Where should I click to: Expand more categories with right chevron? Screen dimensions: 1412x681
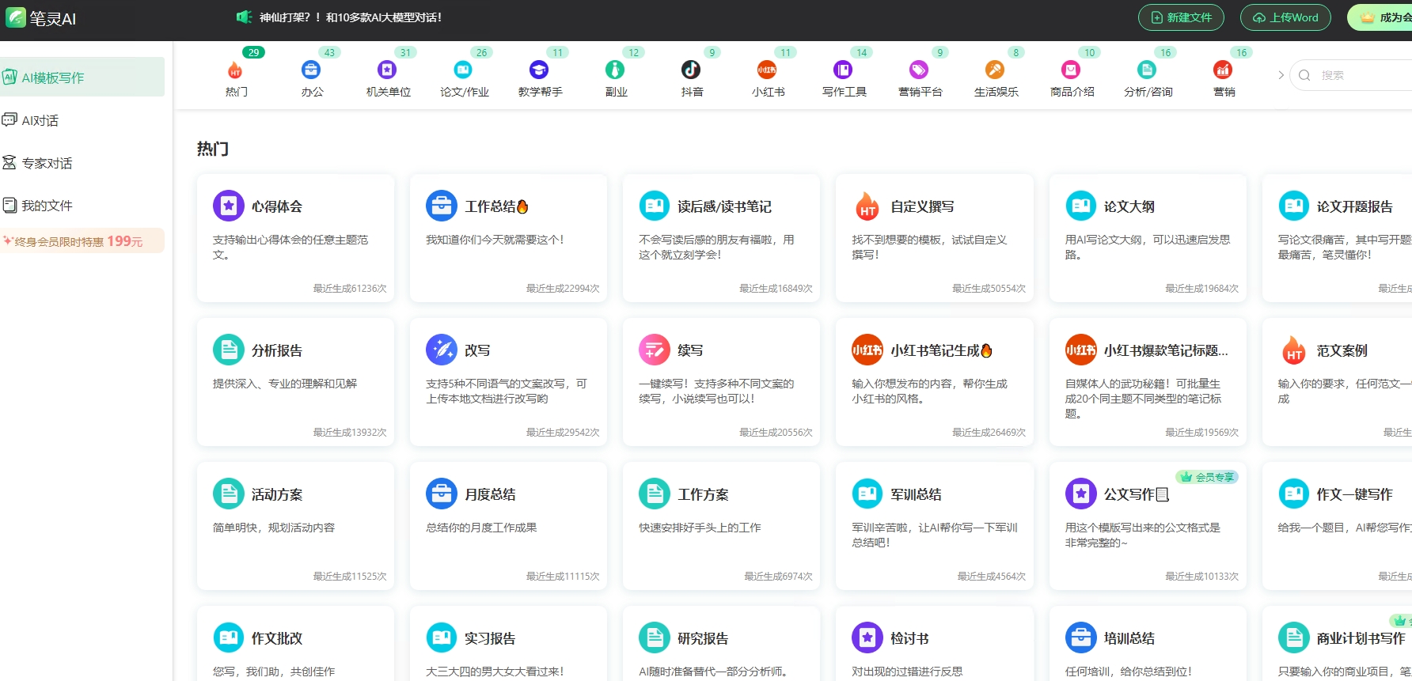pos(1281,75)
